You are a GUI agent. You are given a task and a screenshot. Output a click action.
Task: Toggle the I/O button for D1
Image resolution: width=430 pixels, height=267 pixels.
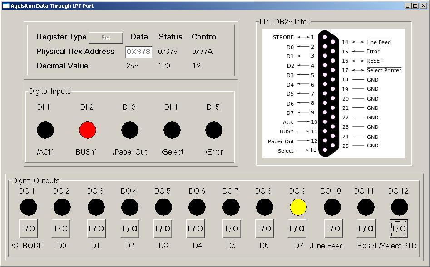coord(96,228)
